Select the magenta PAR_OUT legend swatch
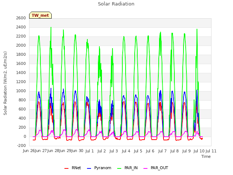This screenshot has height=175, width=233. (x=146, y=168)
